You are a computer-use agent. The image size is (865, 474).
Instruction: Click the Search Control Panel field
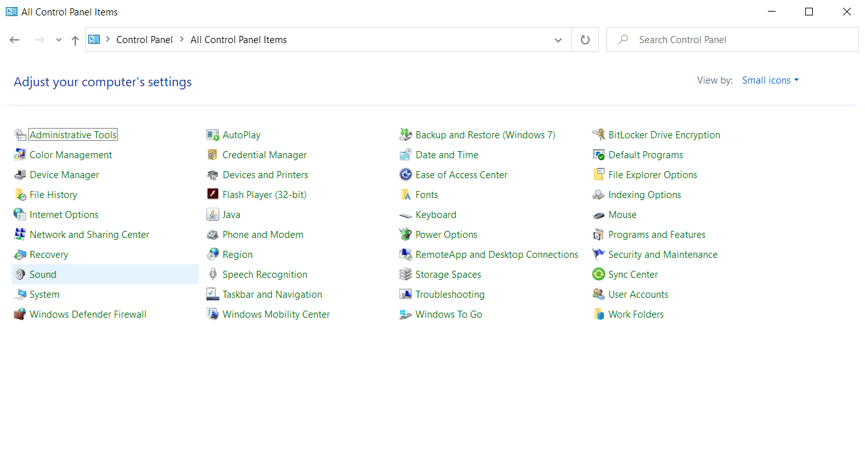tap(740, 40)
